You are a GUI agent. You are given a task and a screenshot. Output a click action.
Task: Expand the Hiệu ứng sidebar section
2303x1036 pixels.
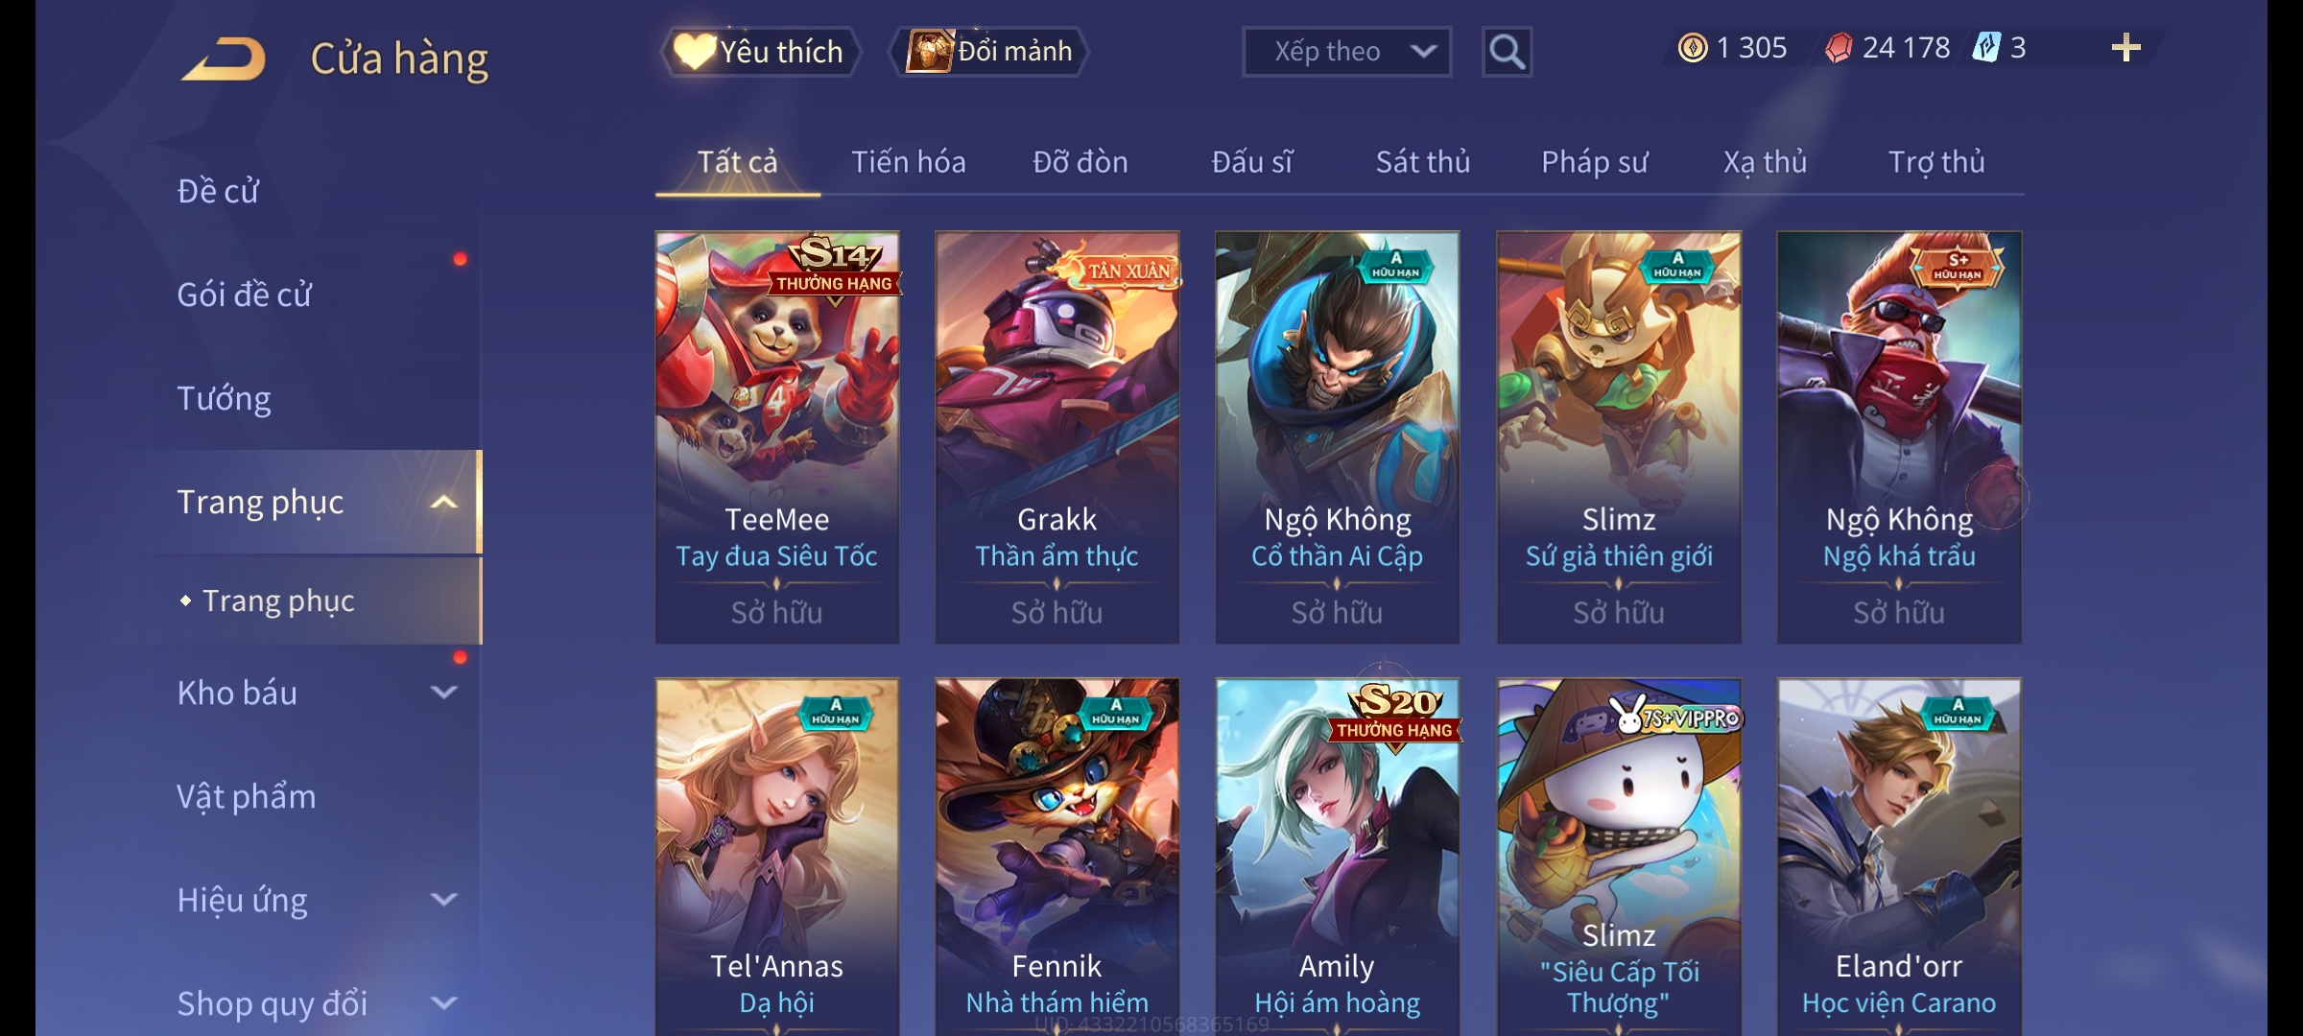coord(442,899)
